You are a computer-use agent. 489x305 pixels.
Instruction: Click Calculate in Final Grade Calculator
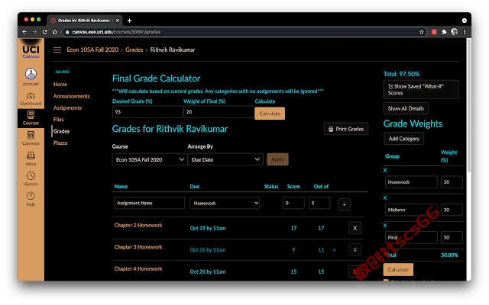tap(270, 114)
